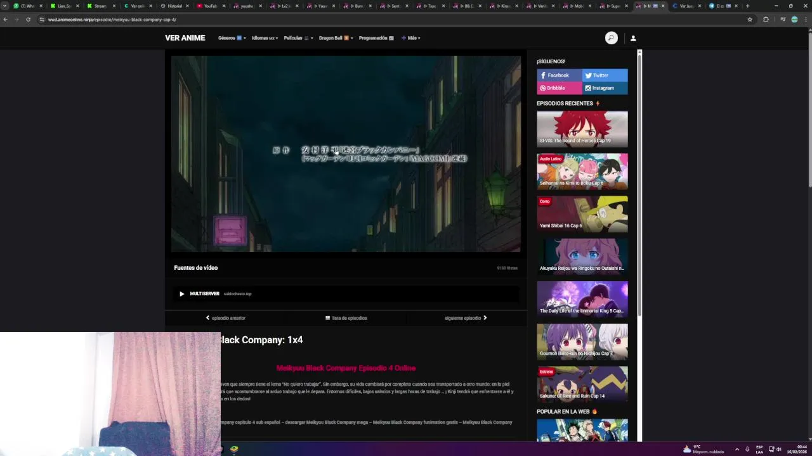
Task: Open Goumon Baito-kun no Nichijou Cap 7
Action: click(582, 341)
